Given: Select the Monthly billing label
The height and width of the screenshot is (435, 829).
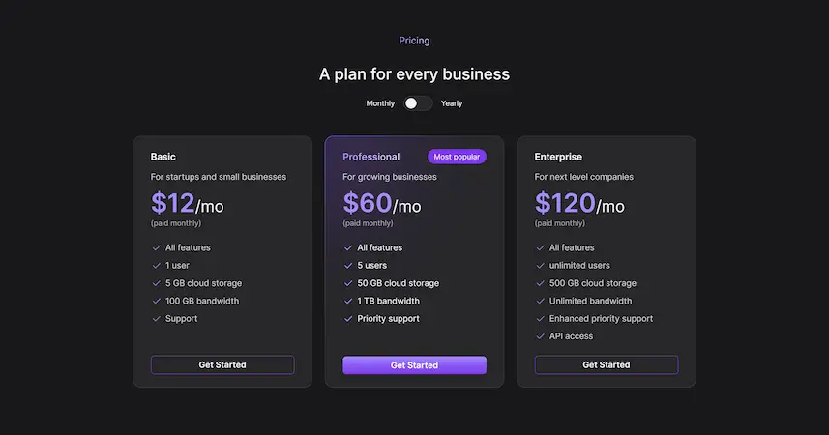Looking at the screenshot, I should point(380,103).
